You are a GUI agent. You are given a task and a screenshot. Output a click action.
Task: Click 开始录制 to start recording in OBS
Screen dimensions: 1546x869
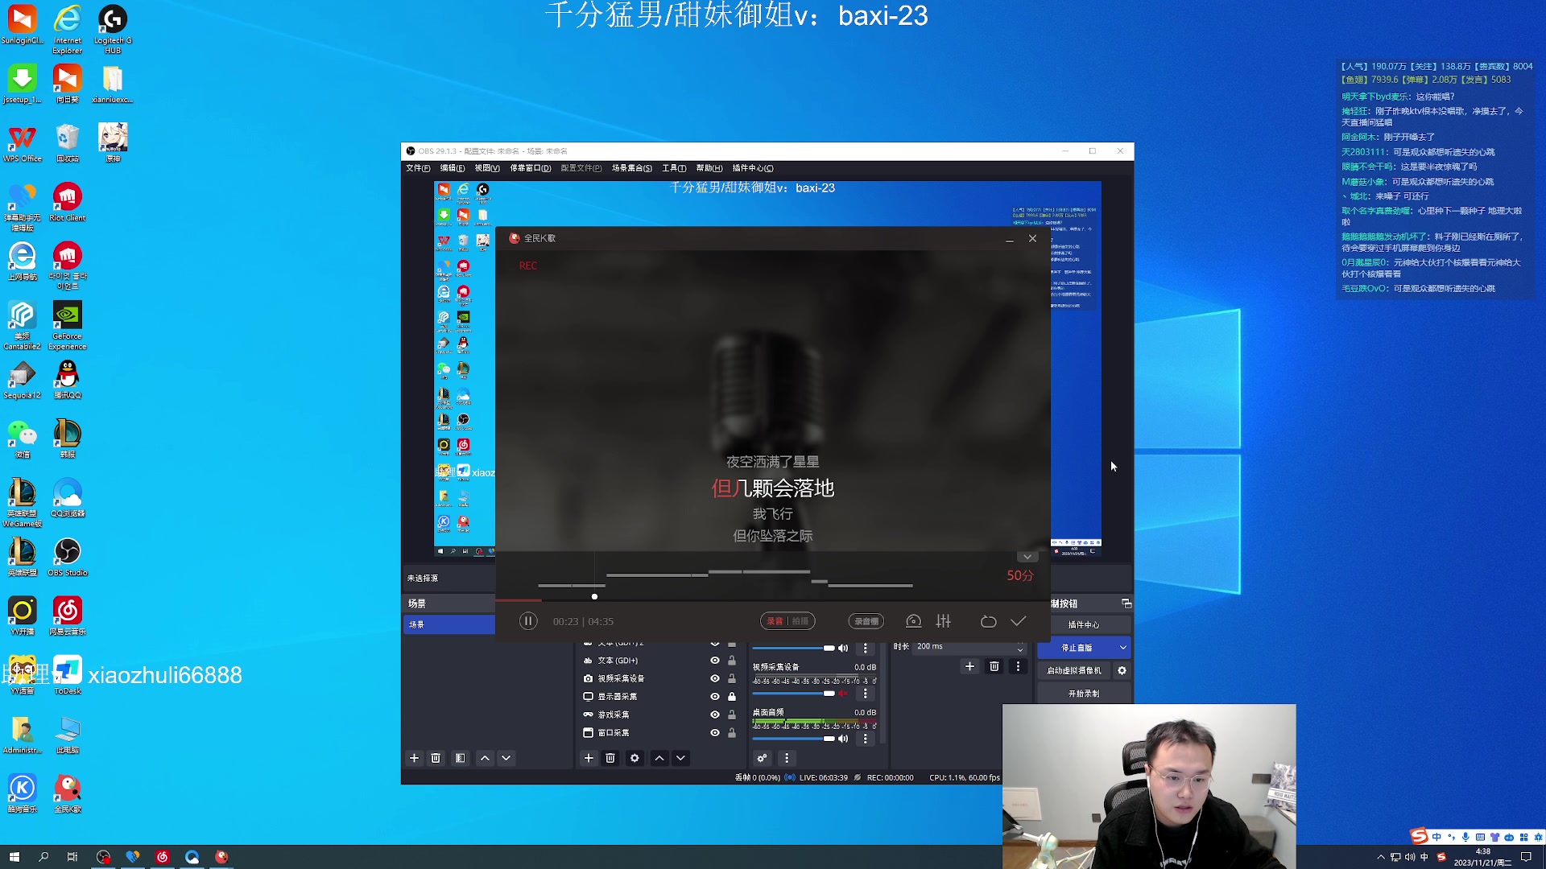(1081, 693)
